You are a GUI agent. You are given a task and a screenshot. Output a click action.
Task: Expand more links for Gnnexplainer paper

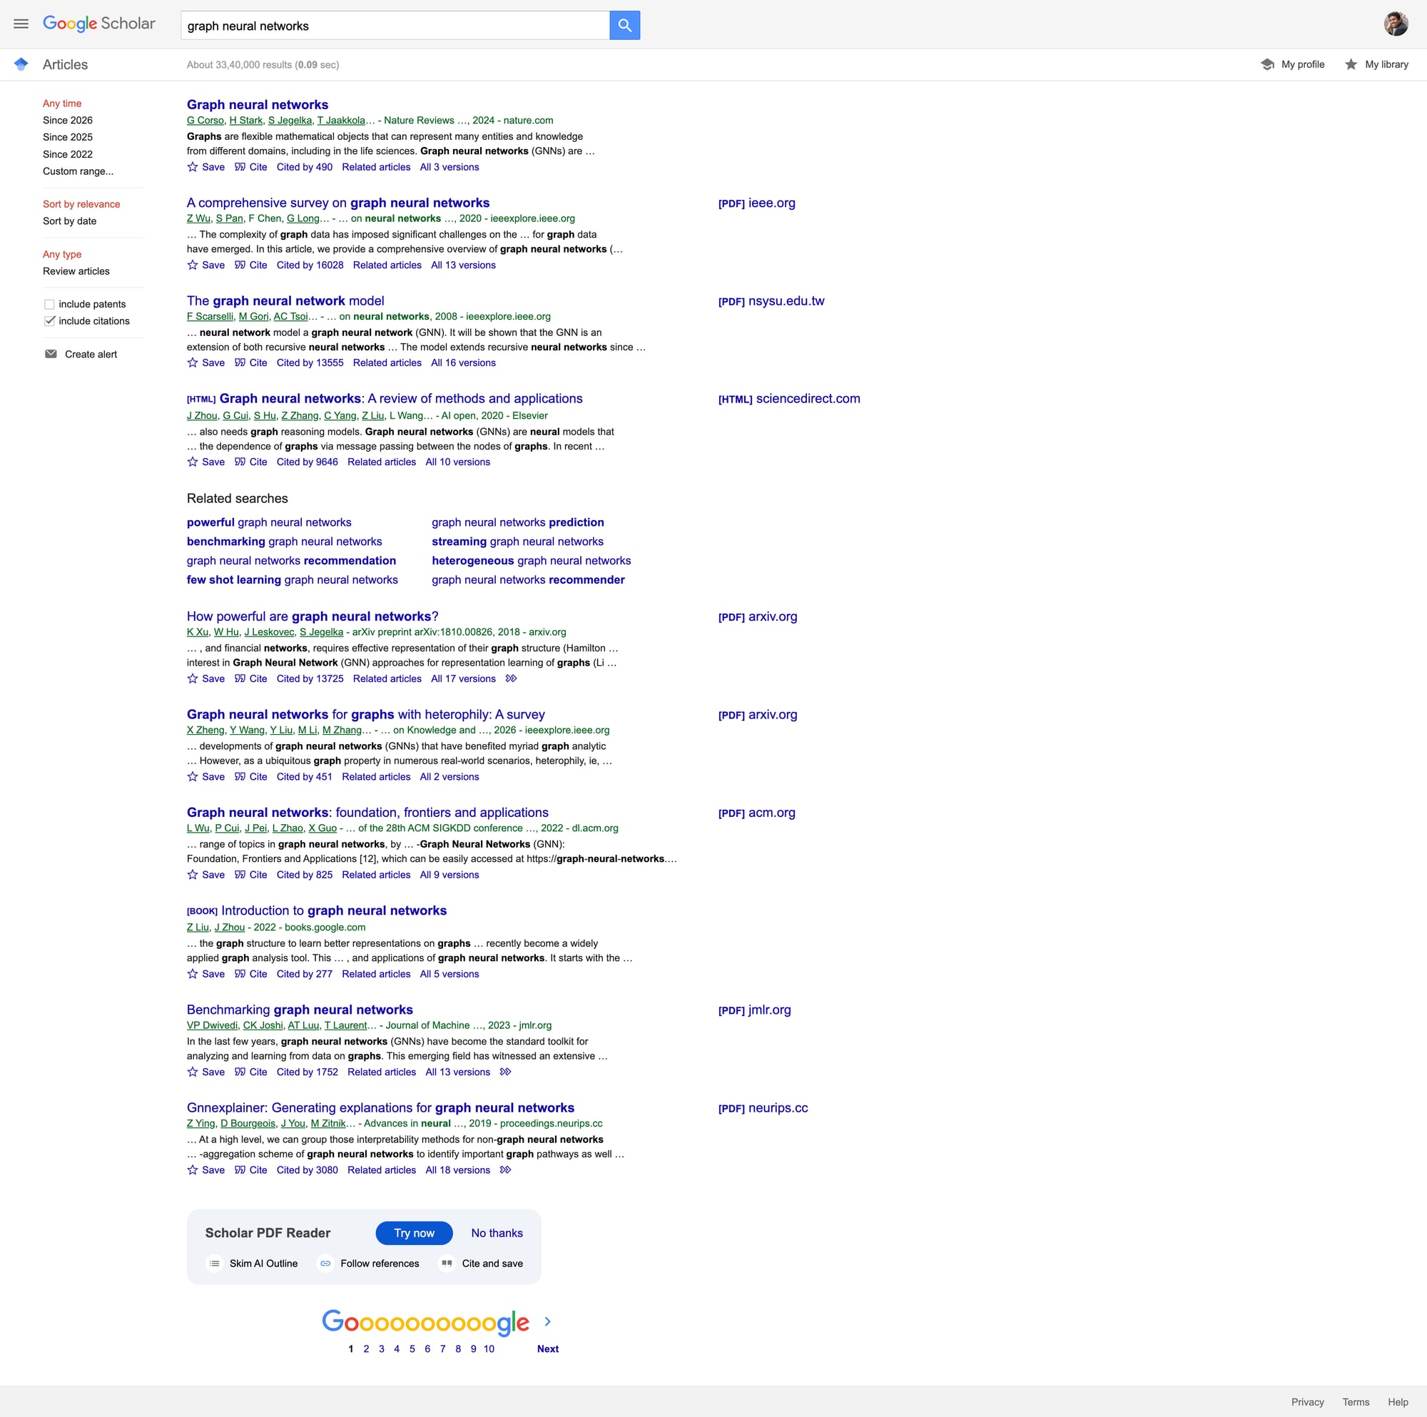pos(505,1169)
